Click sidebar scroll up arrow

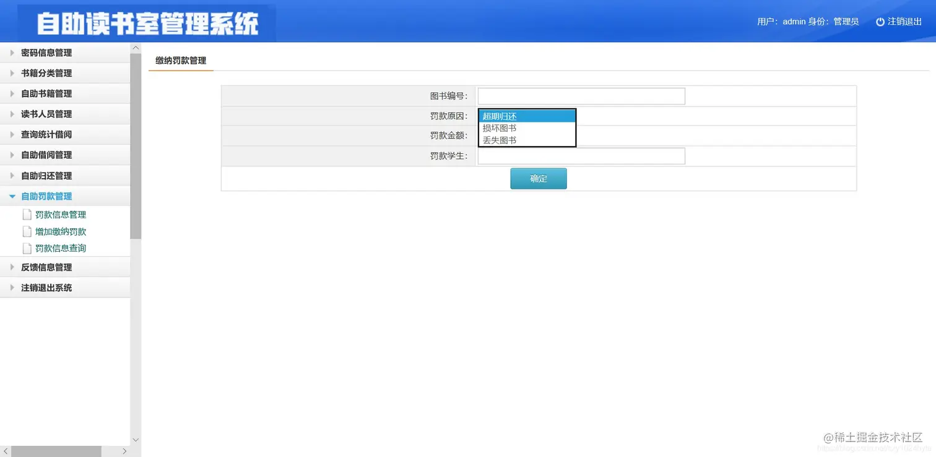(x=136, y=48)
